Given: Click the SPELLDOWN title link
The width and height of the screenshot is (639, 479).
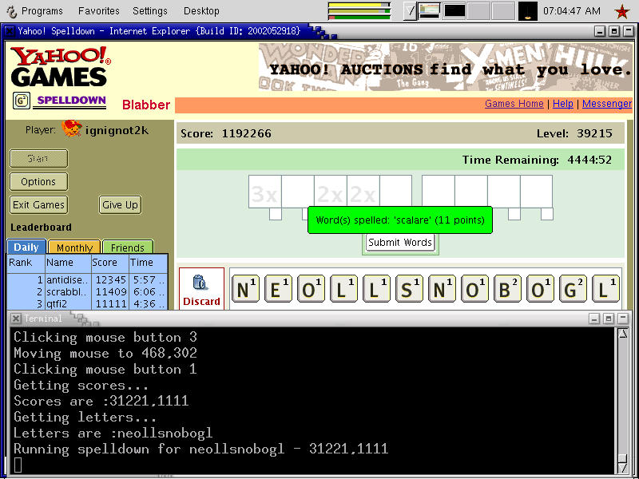Looking at the screenshot, I should [x=71, y=101].
